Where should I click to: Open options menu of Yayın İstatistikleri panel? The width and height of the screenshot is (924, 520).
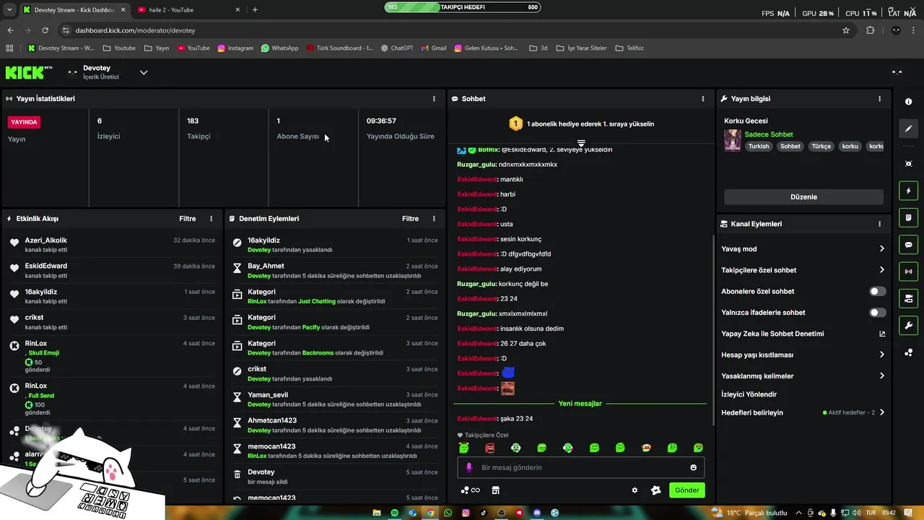point(434,98)
